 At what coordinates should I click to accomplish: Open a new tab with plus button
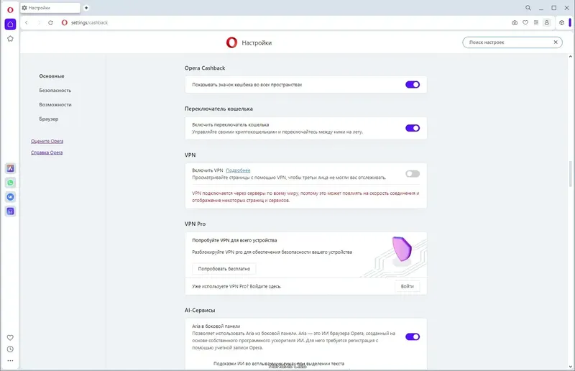(x=86, y=8)
